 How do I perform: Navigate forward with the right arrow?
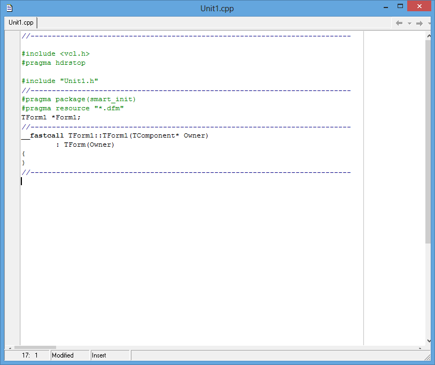click(420, 23)
